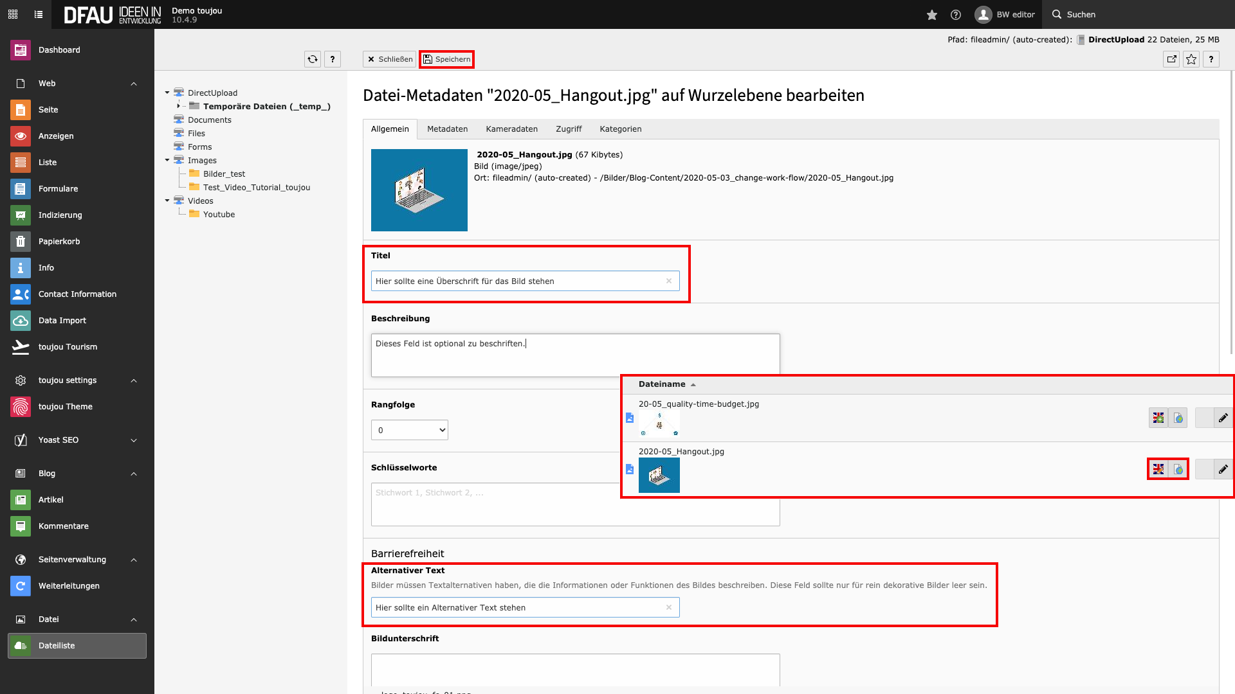
Task: Open the Weiterleitungen module
Action: click(69, 586)
